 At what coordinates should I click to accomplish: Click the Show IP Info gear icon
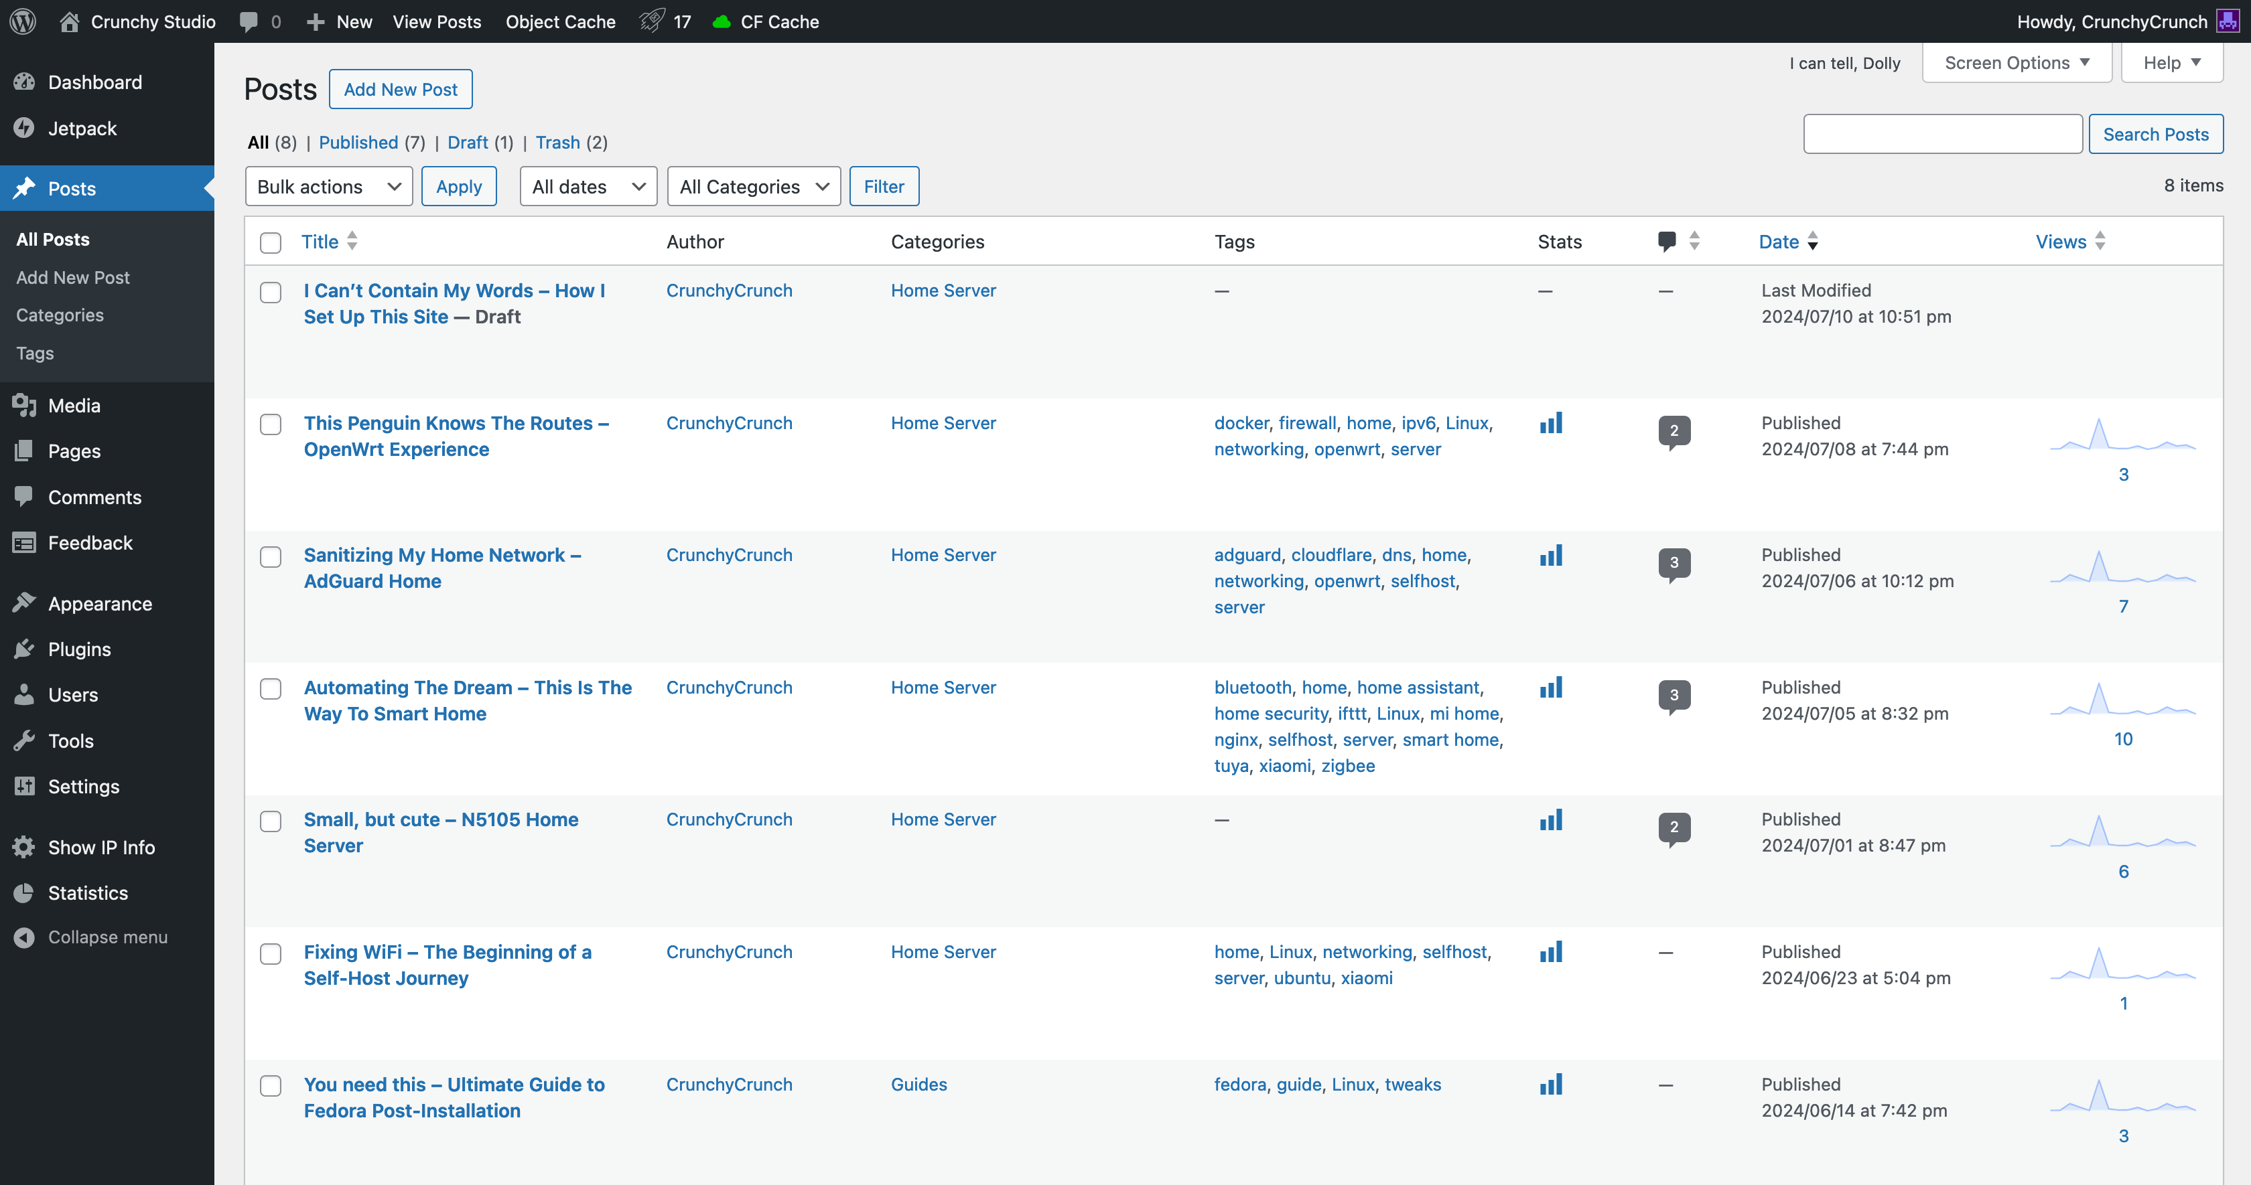(25, 846)
